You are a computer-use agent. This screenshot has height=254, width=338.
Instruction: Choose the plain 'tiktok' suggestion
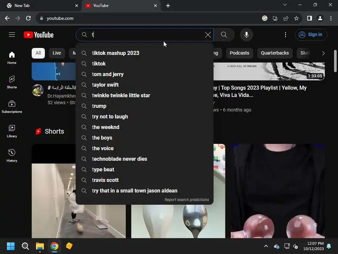coord(145,64)
